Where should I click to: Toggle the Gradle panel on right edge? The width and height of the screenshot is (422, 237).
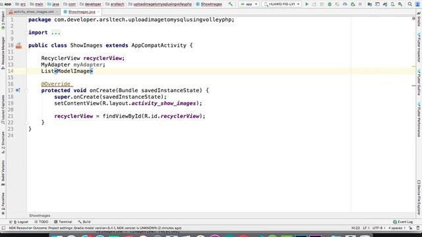pyautogui.click(x=419, y=19)
